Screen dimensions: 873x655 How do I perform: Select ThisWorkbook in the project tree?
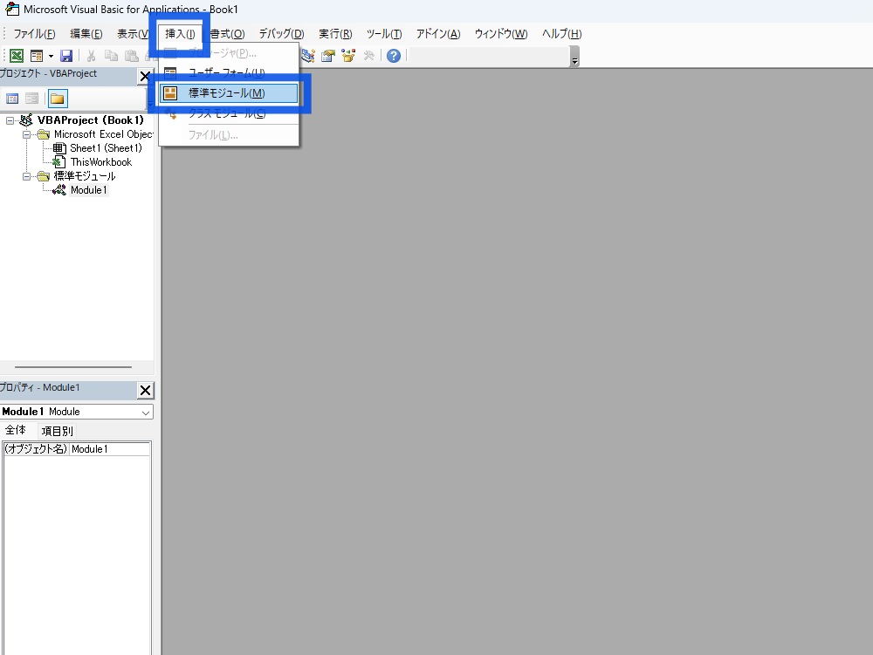tap(100, 162)
